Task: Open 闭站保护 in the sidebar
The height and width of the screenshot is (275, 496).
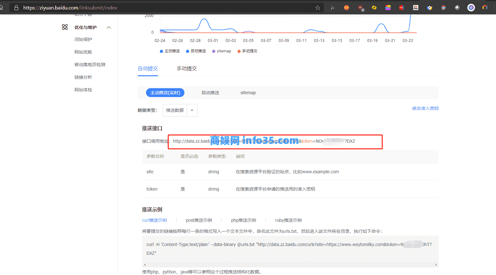Action: [x=83, y=39]
